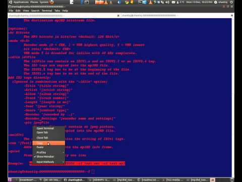Click Close Tab in the context menu
This screenshot has height=182, width=242.
point(48,138)
